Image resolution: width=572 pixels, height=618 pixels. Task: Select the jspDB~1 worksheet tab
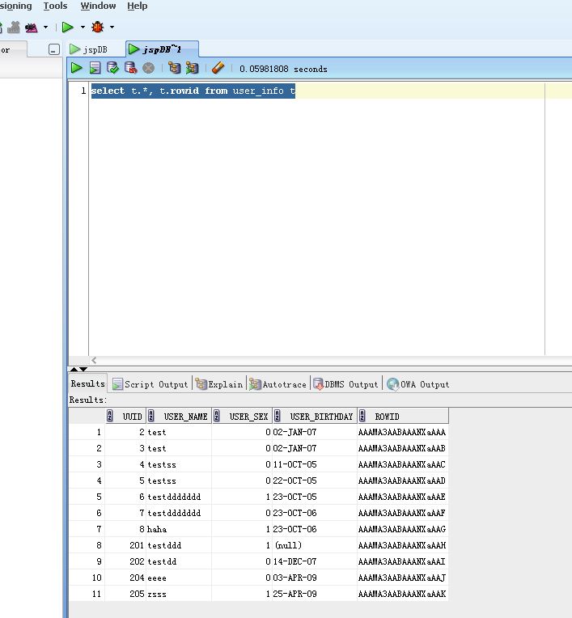tap(162, 49)
